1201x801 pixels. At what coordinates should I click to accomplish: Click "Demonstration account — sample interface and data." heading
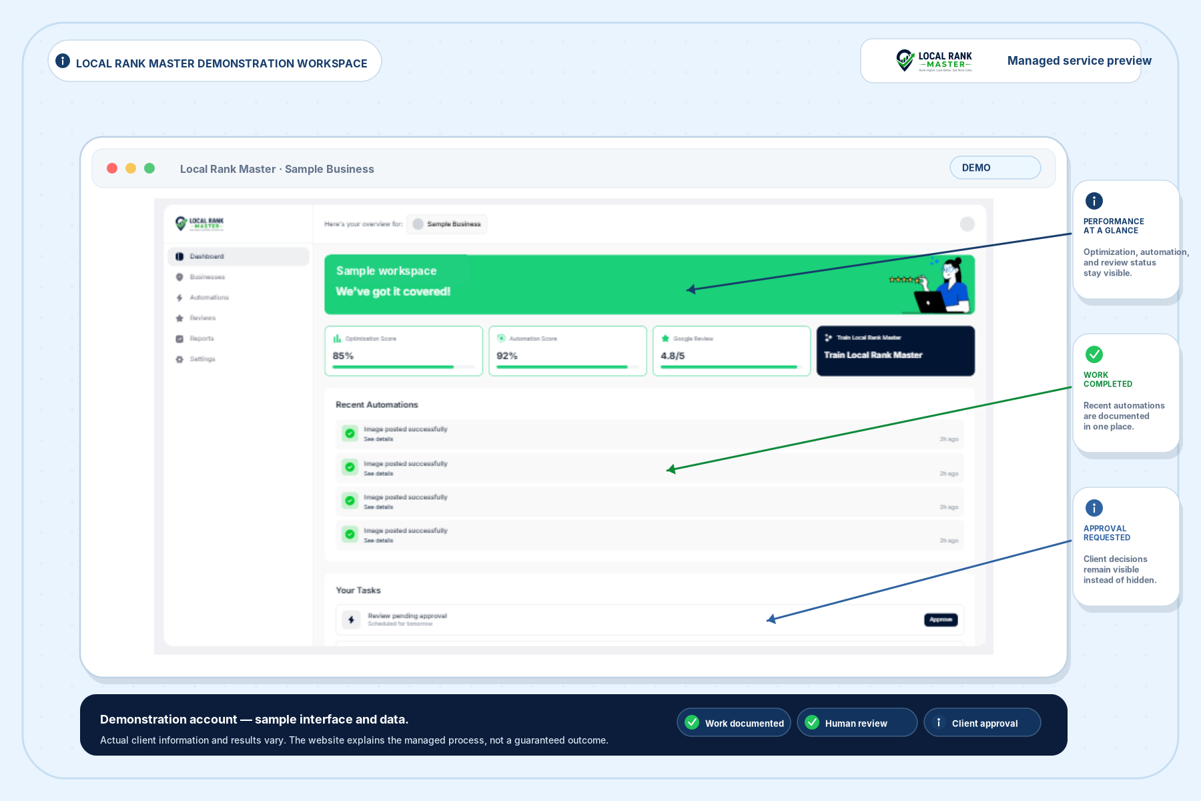click(x=254, y=719)
